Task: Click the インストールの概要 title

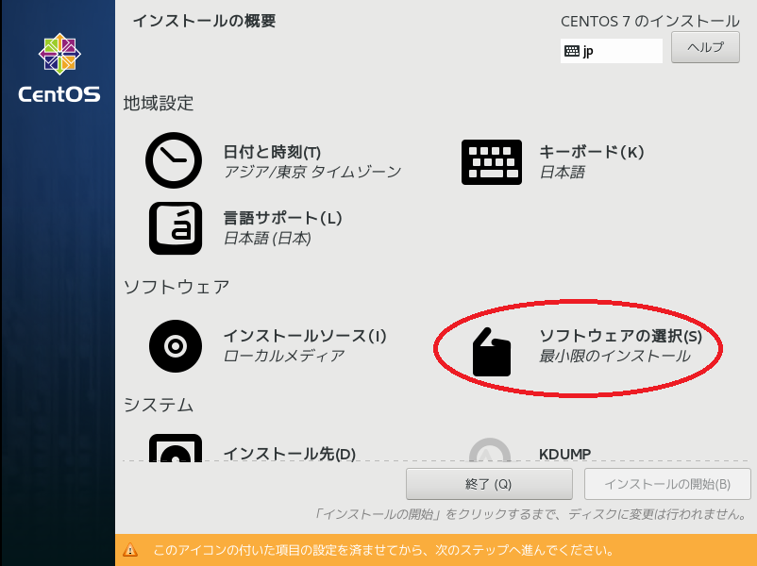Action: [x=204, y=21]
